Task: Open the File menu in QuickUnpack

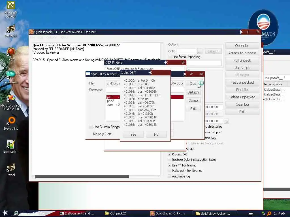Action: [32, 37]
